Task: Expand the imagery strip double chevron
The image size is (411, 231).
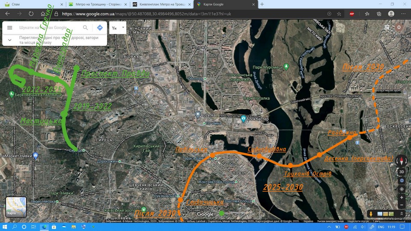Action: tap(402, 213)
